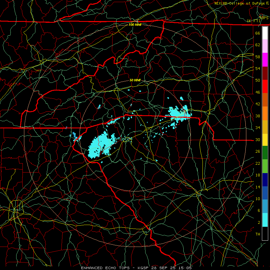Click the '50 NMI' range ring label
270x270 pixels.
(135, 80)
